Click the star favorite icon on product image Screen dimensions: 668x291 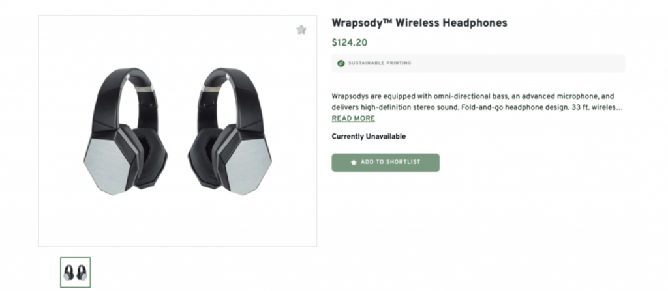coord(301,30)
